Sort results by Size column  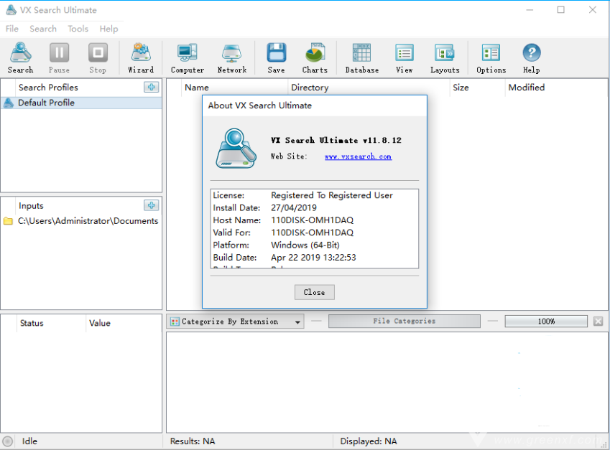tap(461, 88)
